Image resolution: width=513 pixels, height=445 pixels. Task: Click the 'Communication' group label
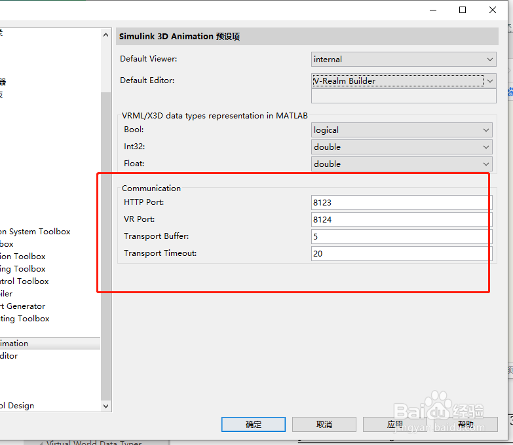click(x=151, y=188)
